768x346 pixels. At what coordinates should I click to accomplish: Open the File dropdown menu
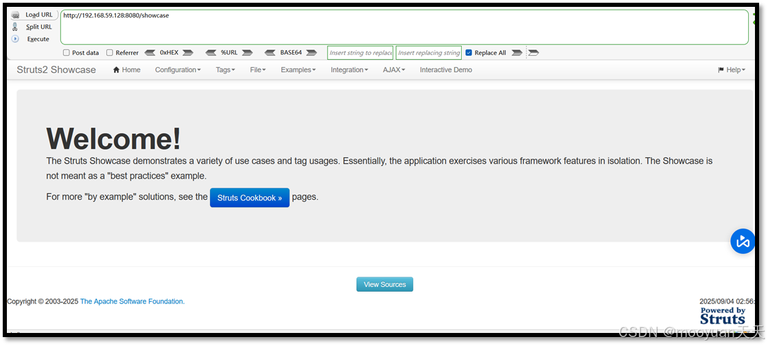pyautogui.click(x=257, y=69)
